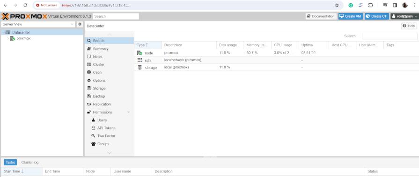Screen dimensions: 419x177
Task: Click the Proxmox logo
Action: coord(24,16)
